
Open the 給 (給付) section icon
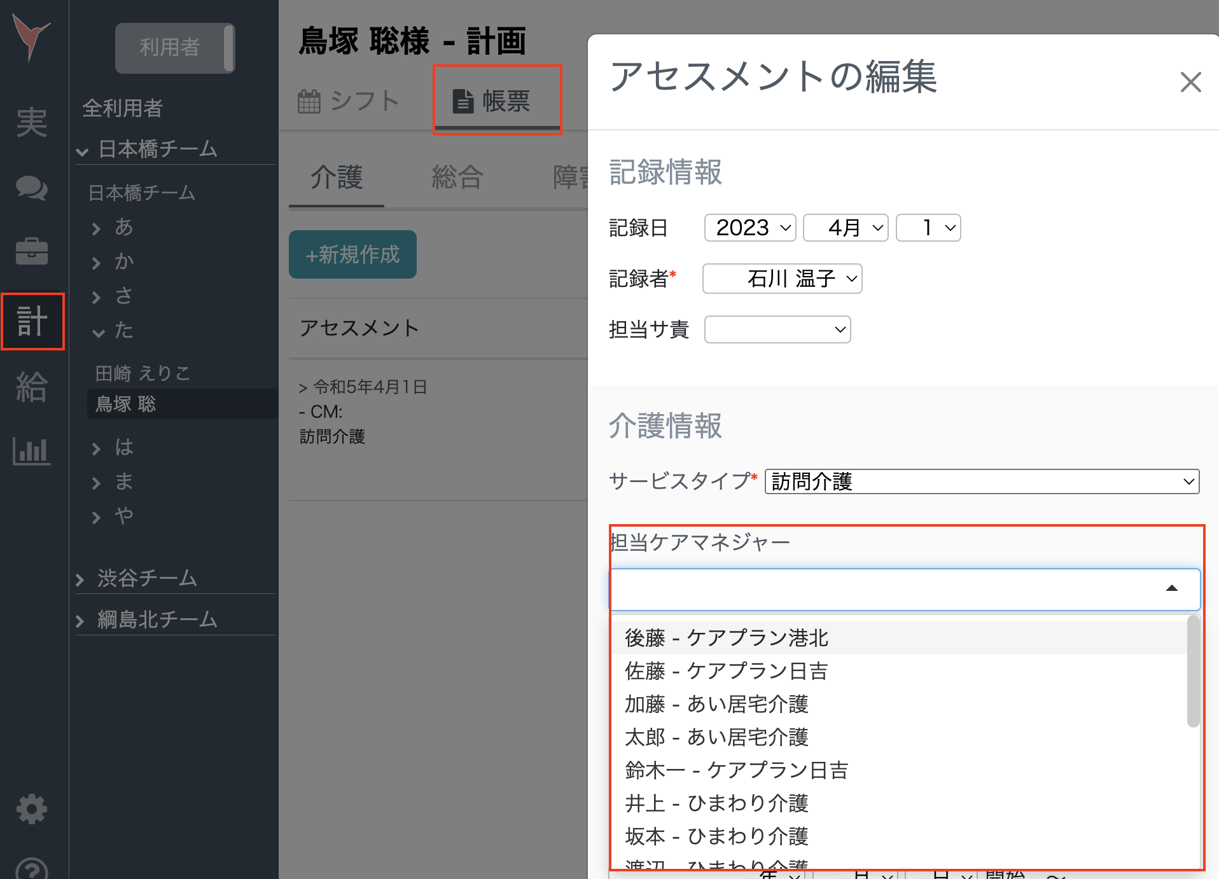[x=32, y=387]
